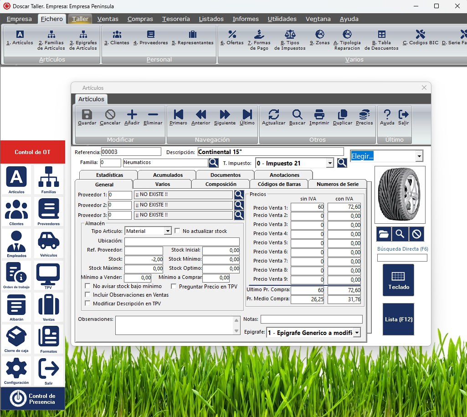Open Cierre de caja sidebar icon

pyautogui.click(x=16, y=340)
